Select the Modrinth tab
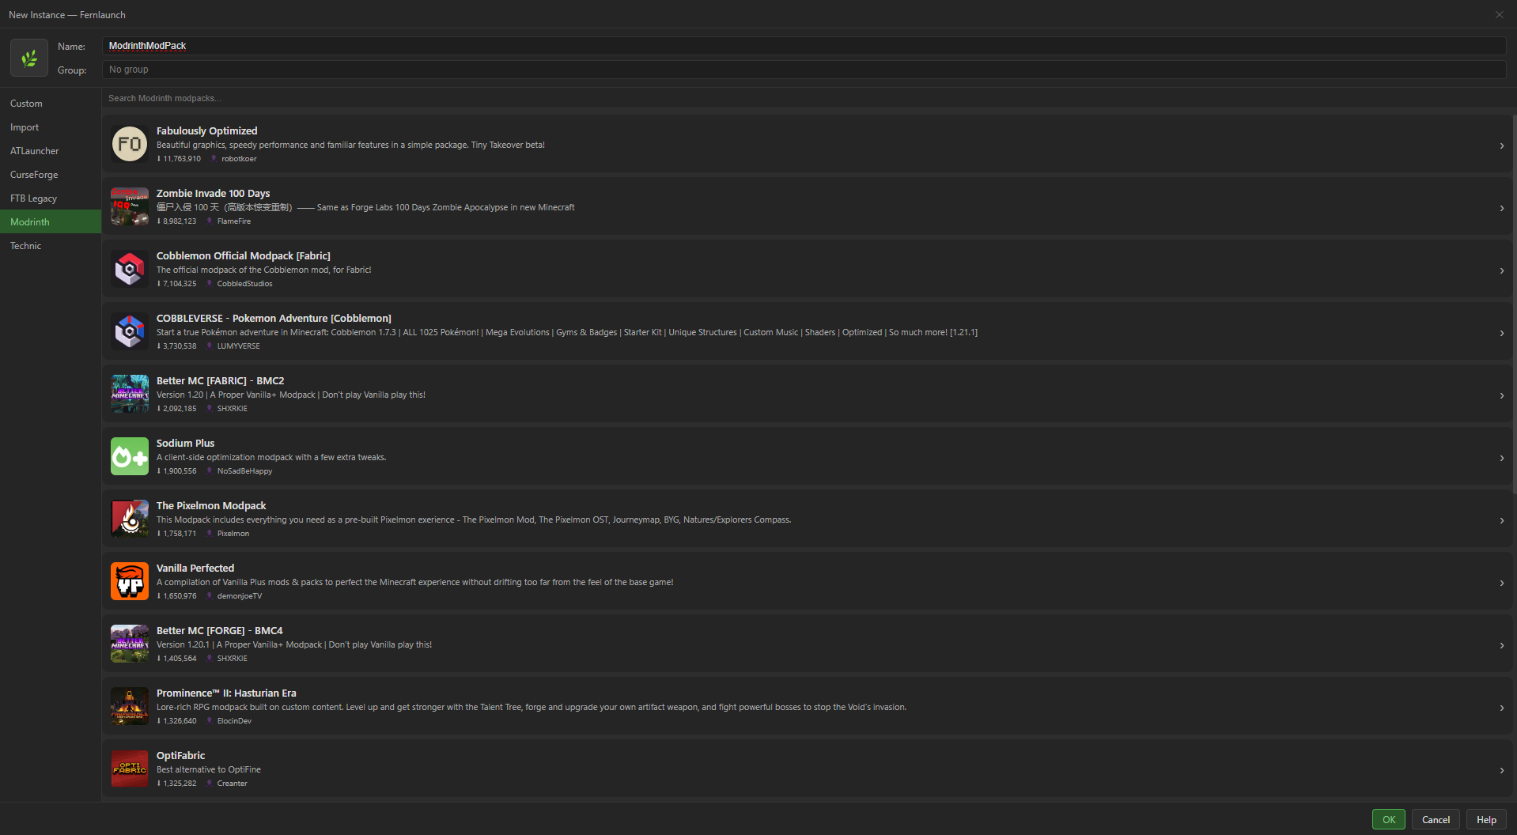Screen dimensions: 1517x835 tap(51, 222)
